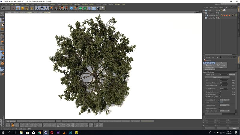
Task: Switch to Octane Render tab
Action: coord(209,67)
